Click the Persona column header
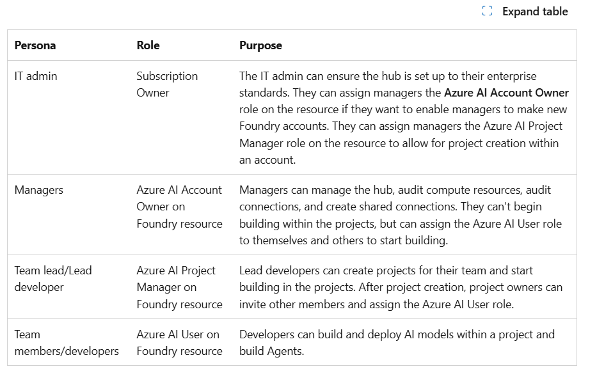The width and height of the screenshot is (597, 369). [36, 45]
